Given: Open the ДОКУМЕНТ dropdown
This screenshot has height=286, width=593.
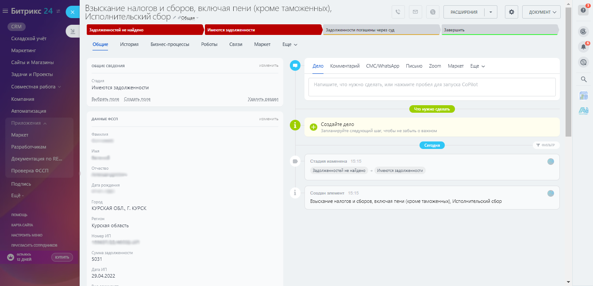Looking at the screenshot, I should click(541, 12).
